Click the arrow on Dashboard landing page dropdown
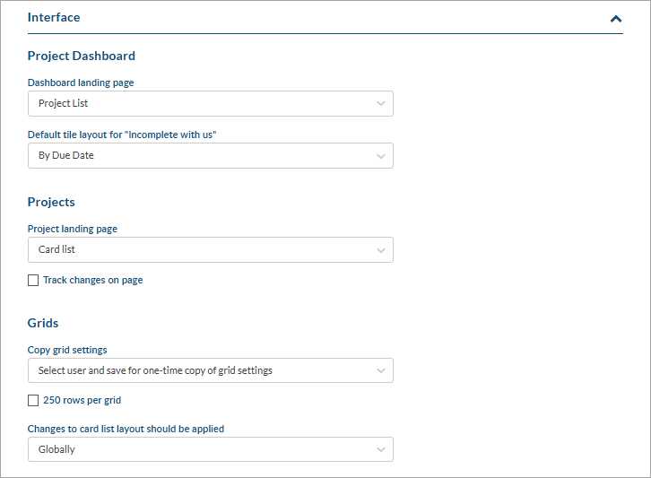The image size is (651, 478). [x=381, y=103]
